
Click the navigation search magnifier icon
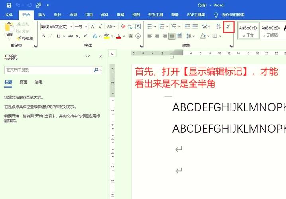pos(96,70)
